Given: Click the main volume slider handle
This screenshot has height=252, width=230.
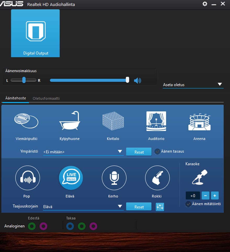Looking at the screenshot, I should (x=127, y=80).
